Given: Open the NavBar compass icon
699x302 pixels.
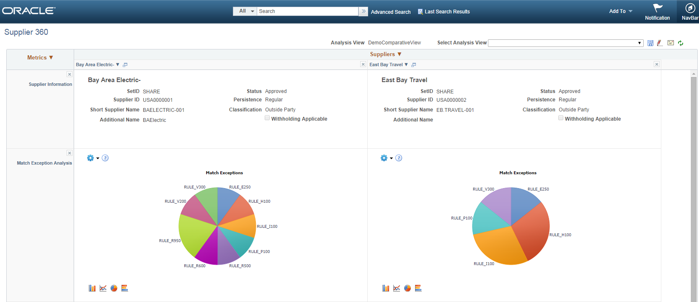Looking at the screenshot, I should pos(690,8).
